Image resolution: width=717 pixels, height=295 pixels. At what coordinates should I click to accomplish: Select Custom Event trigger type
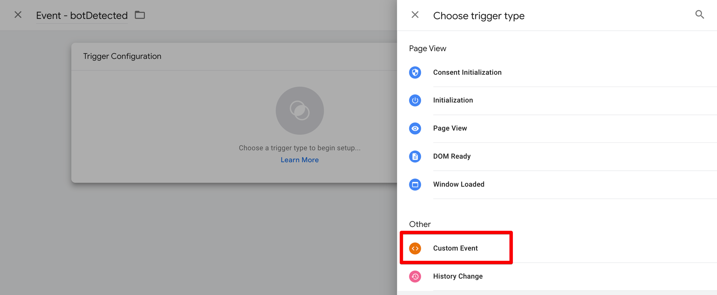tap(557, 248)
